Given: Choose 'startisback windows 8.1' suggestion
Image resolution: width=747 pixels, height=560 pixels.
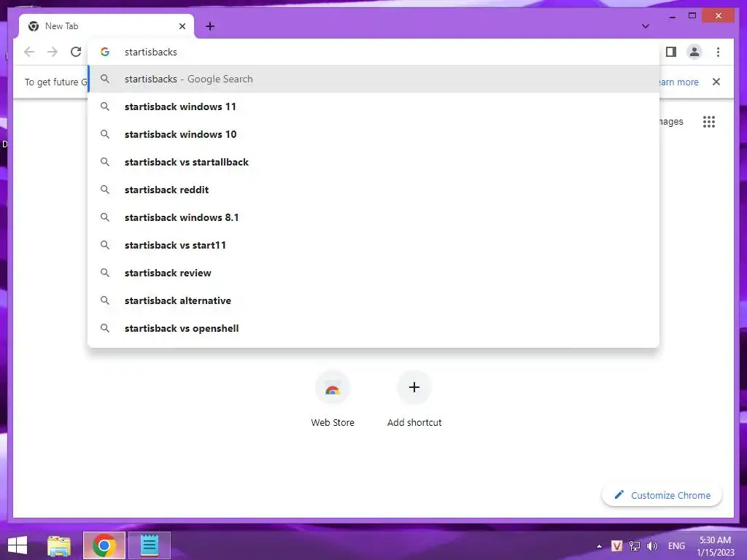Looking at the screenshot, I should (x=374, y=217).
